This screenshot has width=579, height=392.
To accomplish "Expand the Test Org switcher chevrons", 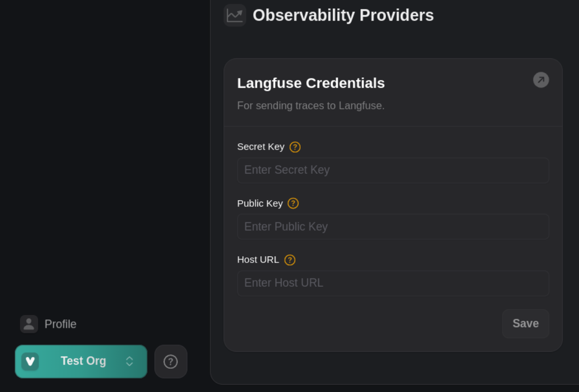I will pyautogui.click(x=130, y=362).
